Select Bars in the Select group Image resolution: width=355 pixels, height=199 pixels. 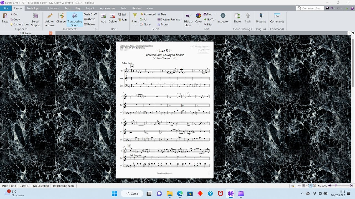coord(162,14)
